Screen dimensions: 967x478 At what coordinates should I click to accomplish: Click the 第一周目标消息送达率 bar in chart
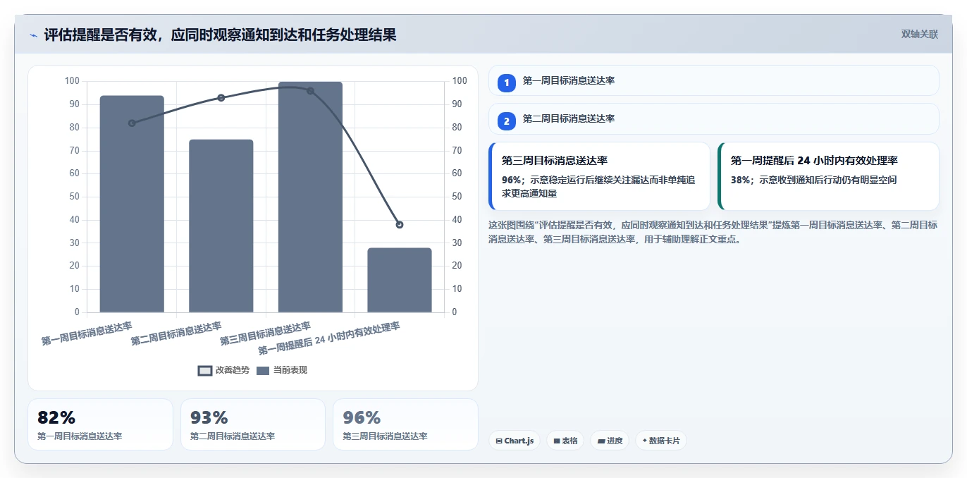[132, 204]
